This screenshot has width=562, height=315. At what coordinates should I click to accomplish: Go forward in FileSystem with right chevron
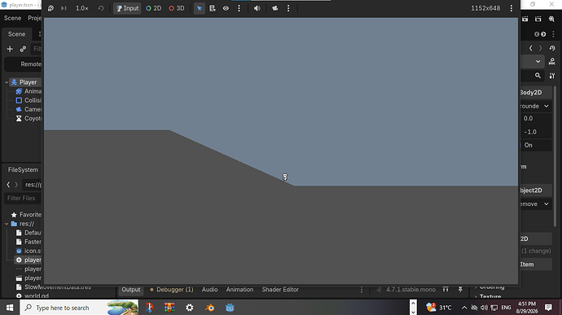coord(16,185)
